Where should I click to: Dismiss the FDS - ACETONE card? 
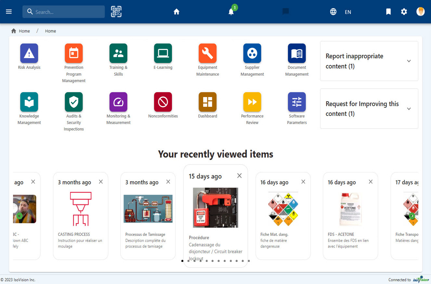coord(371,182)
